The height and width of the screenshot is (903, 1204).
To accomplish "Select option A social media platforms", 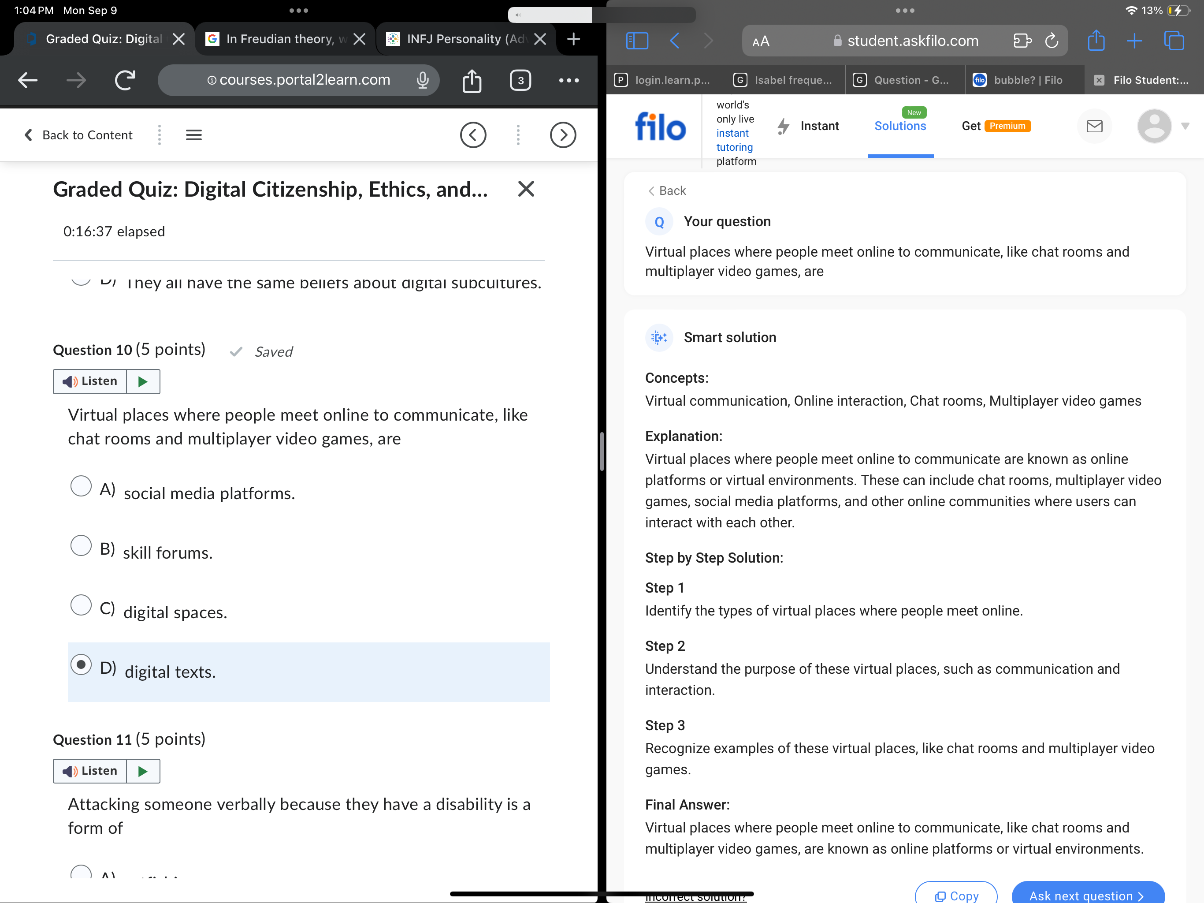I will 81,486.
